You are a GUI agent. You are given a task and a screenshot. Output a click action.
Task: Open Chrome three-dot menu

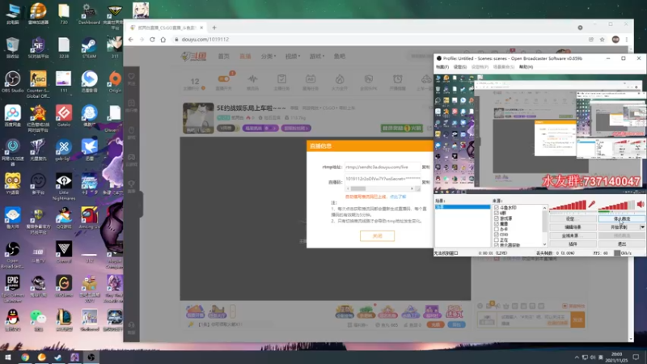tap(626, 40)
